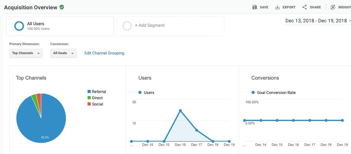Expand the All Goals conversion dropdown
The image size is (351, 154).
pos(63,53)
